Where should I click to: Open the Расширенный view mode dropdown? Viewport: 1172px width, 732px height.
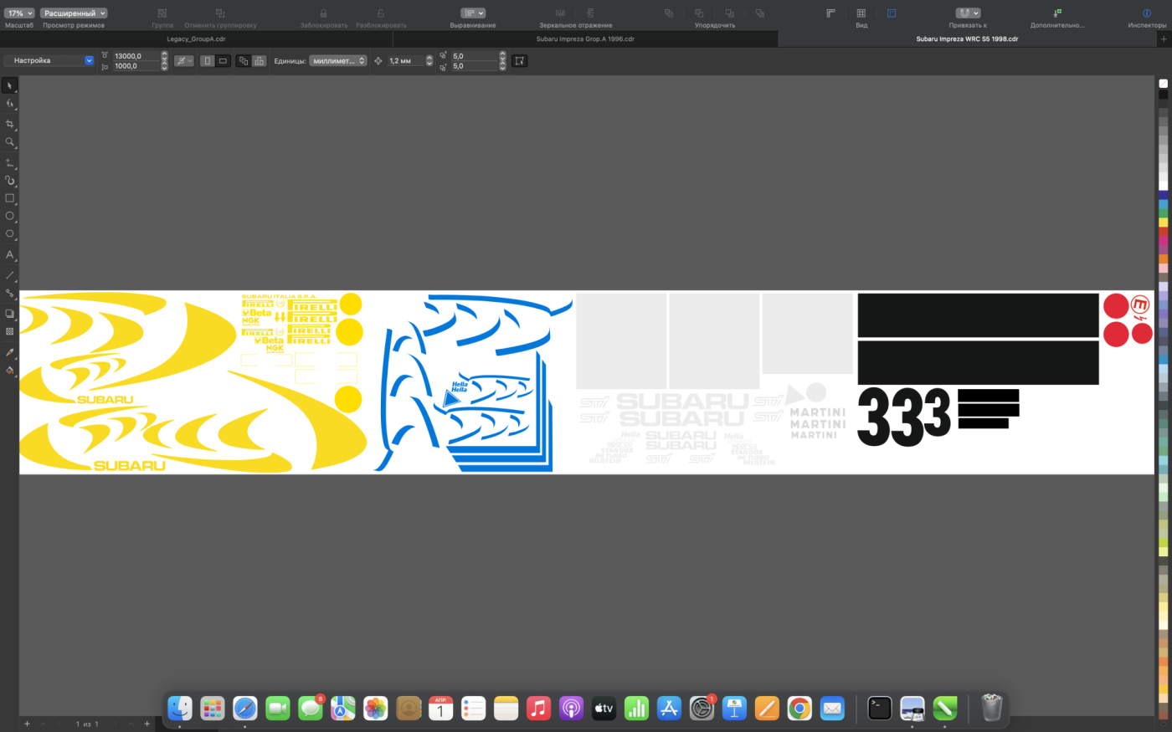[x=75, y=13]
